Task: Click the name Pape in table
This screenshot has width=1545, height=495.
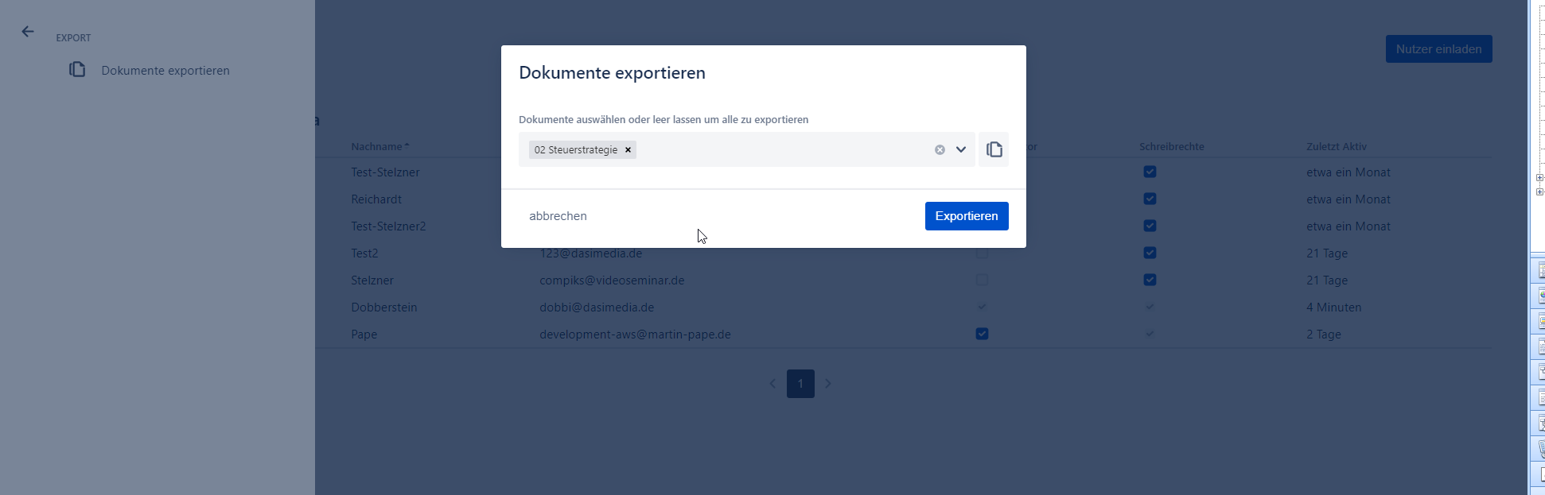Action: (x=364, y=335)
